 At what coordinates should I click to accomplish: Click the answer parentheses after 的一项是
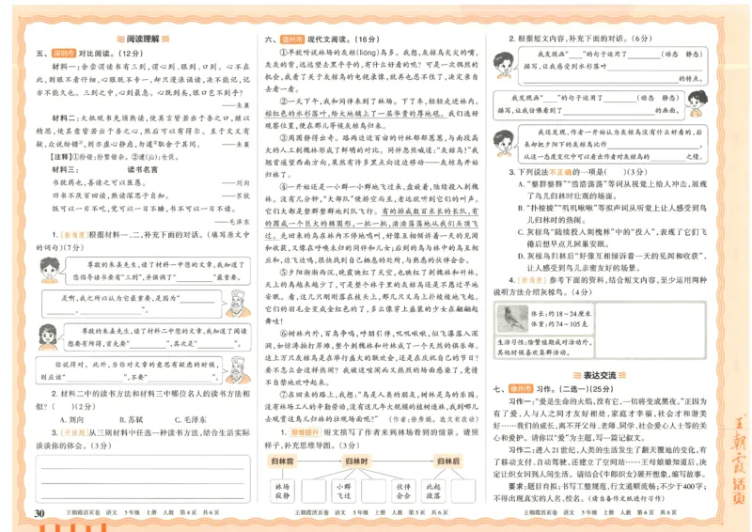tap(616, 172)
